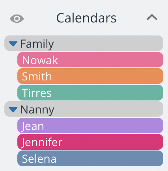Collapse the Calendars panel with the chevron
This screenshot has height=171, width=168.
(152, 17)
